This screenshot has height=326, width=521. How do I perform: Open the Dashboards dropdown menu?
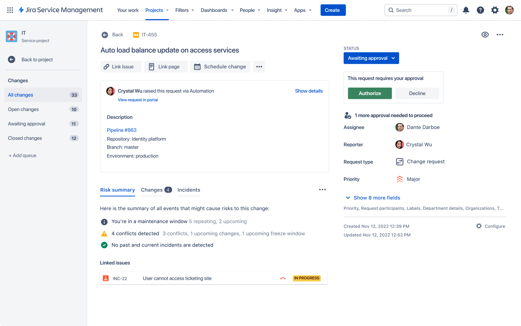pos(217,10)
